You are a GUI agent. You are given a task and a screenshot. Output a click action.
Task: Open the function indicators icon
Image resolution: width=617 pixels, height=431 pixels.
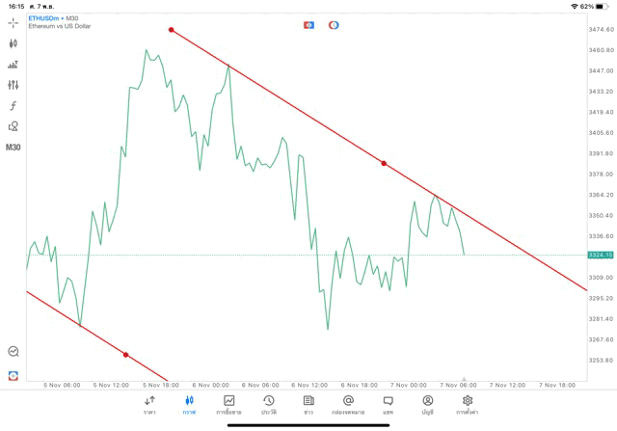[x=13, y=106]
